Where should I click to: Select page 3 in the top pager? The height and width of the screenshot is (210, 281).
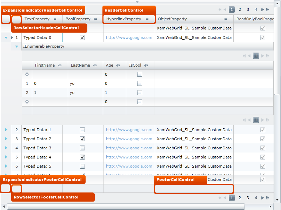[x=248, y=10]
